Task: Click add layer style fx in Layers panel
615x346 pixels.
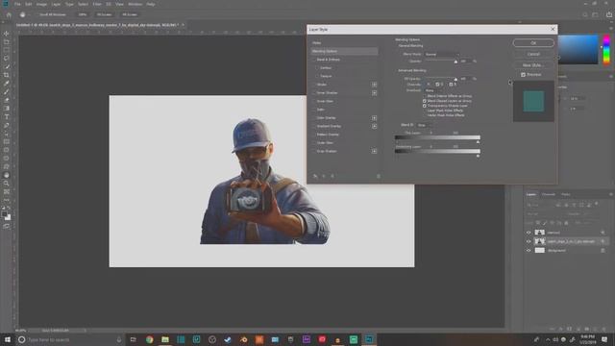Action: coord(561,329)
